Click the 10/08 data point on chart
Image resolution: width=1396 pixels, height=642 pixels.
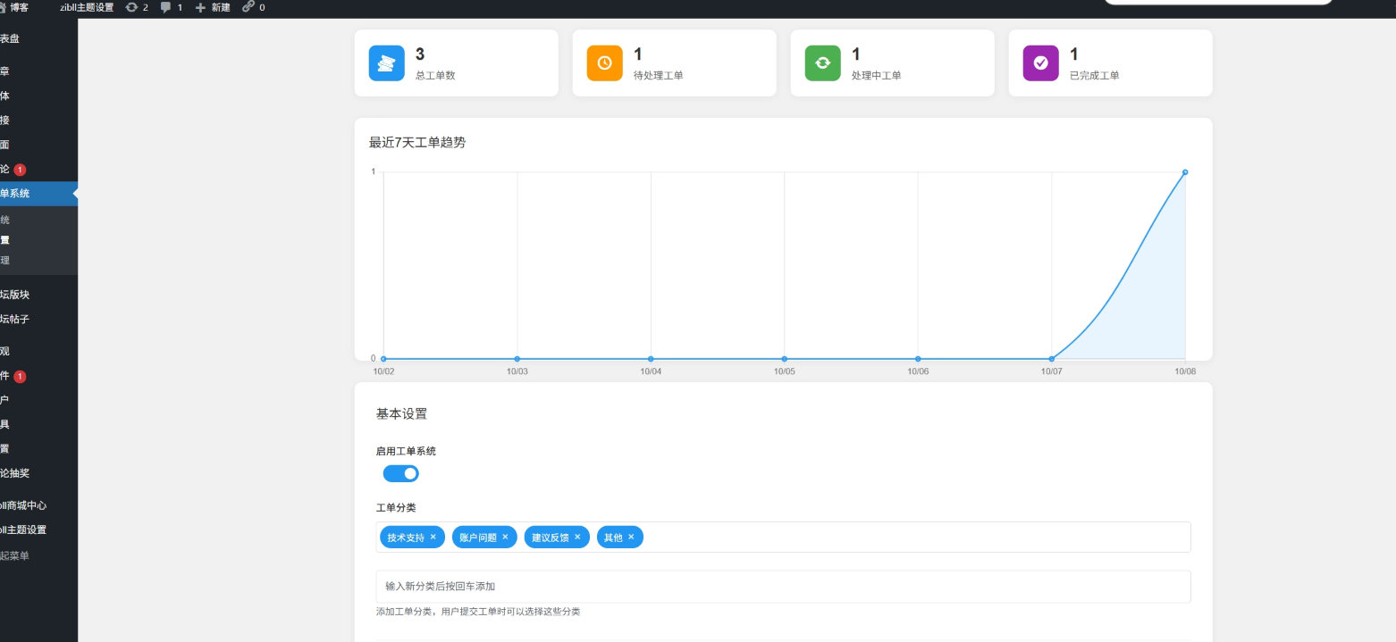coord(1185,172)
